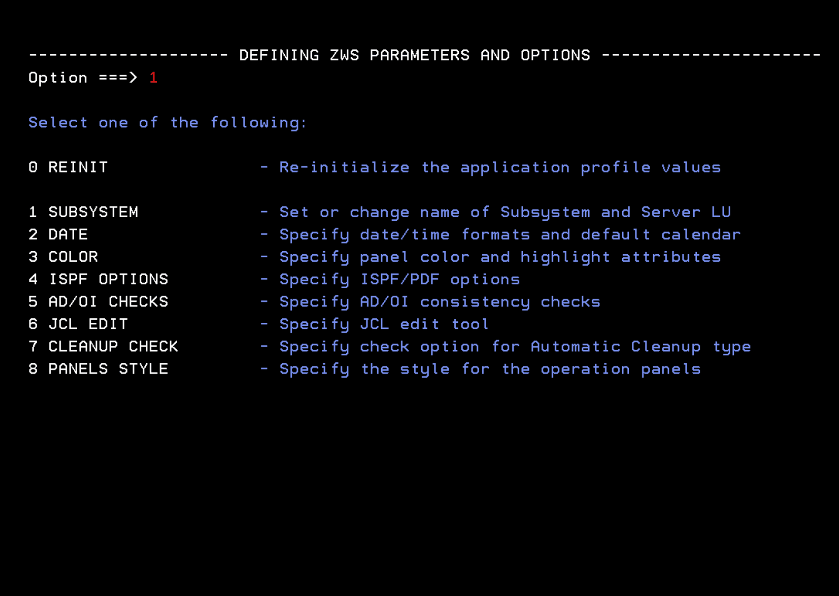Click the Select one of the following prompt

167,122
